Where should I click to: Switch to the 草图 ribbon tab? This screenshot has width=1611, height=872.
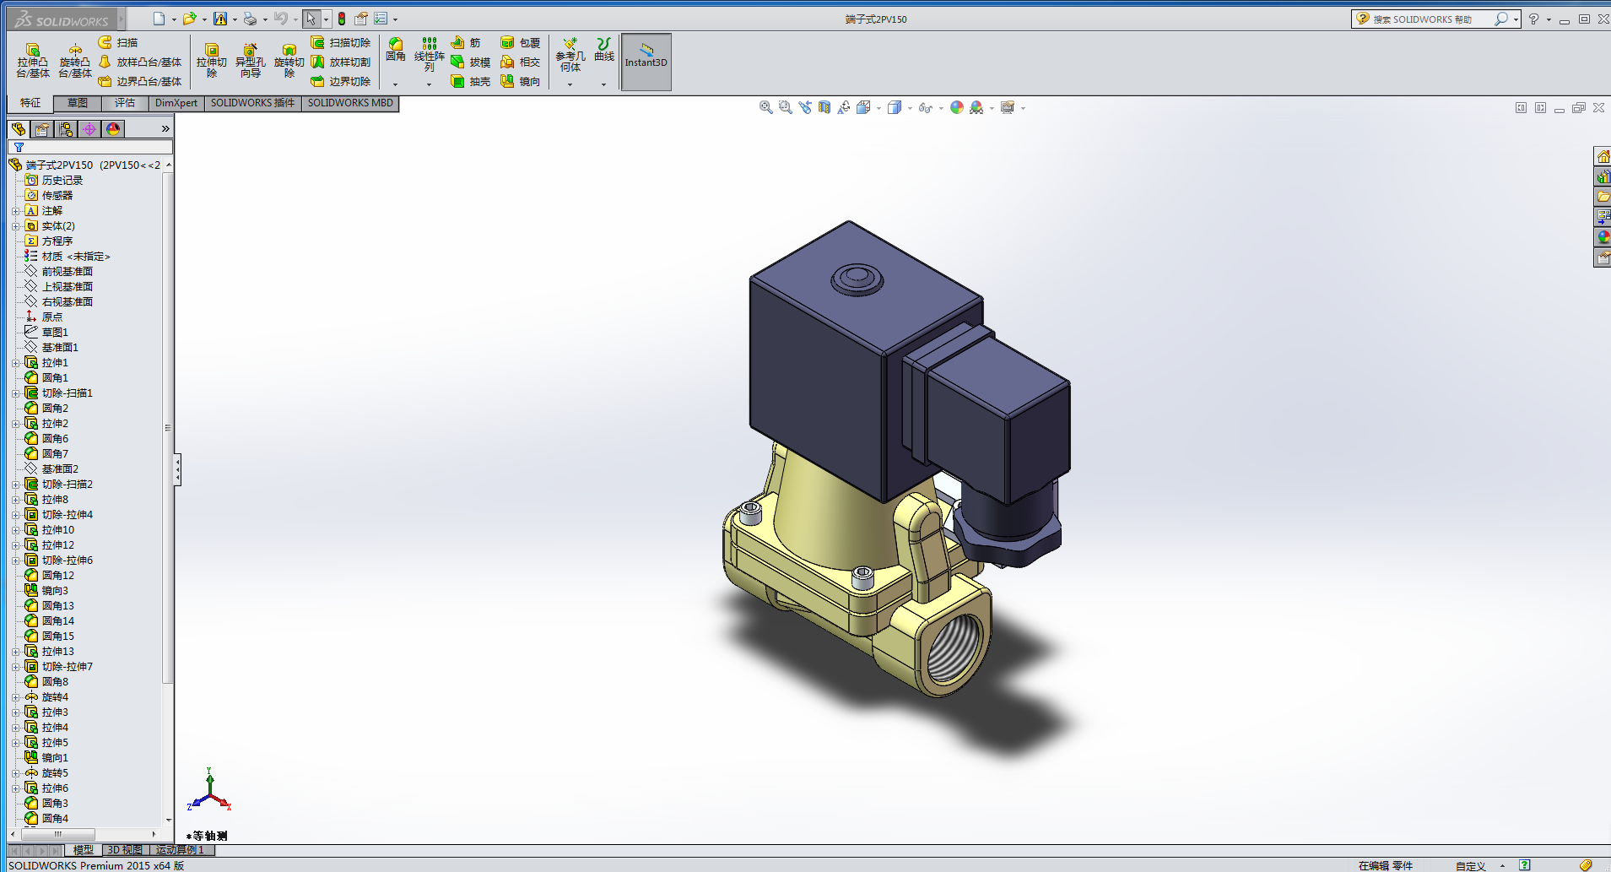pos(77,103)
